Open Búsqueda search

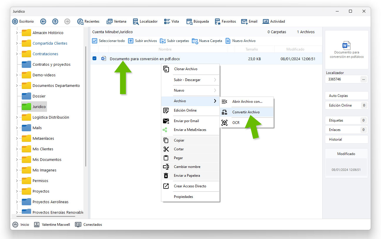(x=198, y=21)
